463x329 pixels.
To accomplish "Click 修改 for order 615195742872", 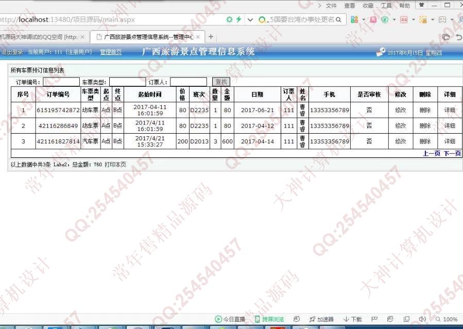I will 400,110.
